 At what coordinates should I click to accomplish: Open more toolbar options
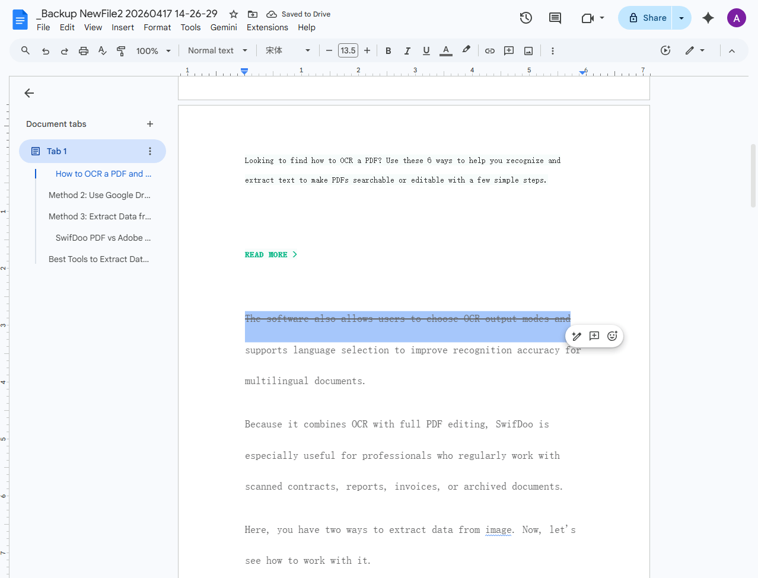[553, 51]
